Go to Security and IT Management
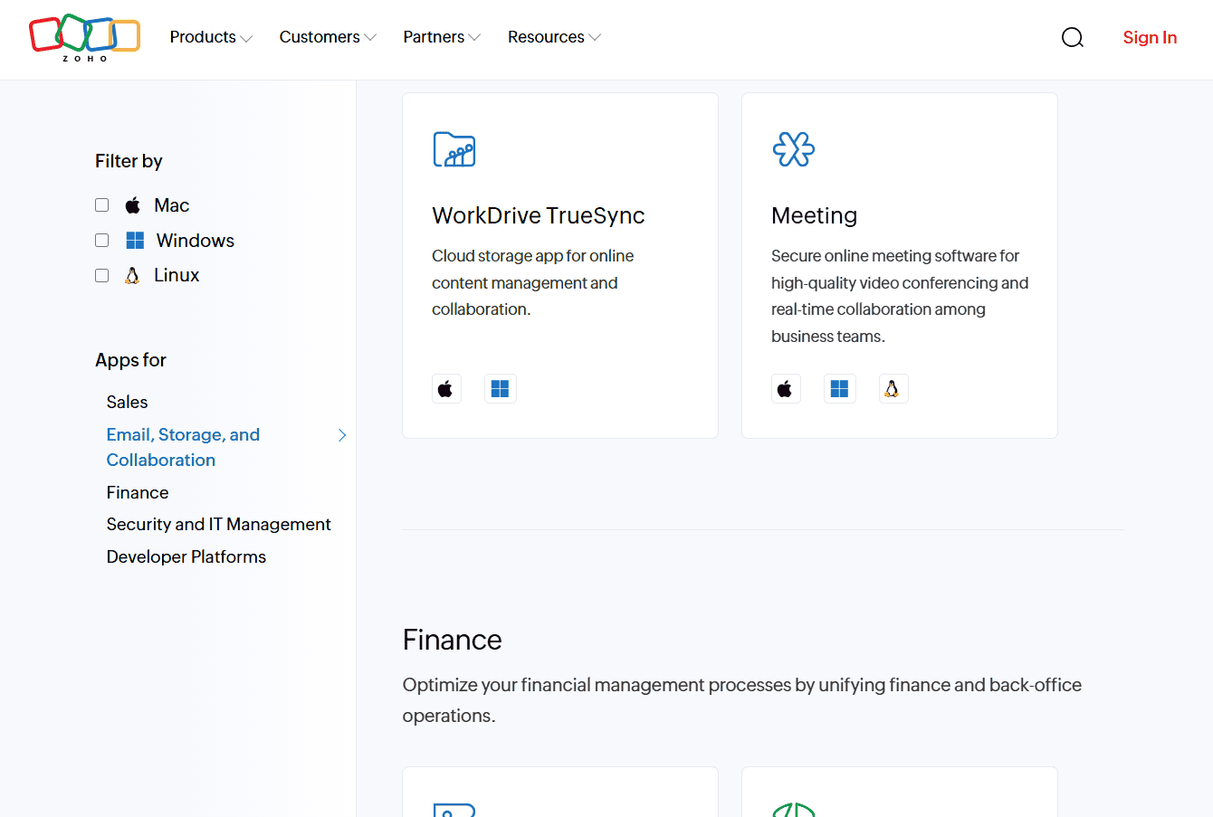 click(x=219, y=525)
